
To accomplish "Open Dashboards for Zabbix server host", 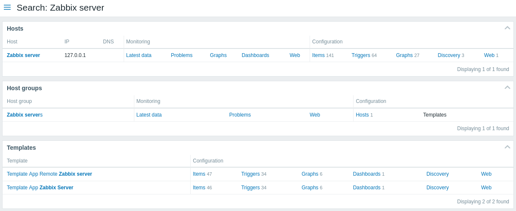I will tap(255, 55).
